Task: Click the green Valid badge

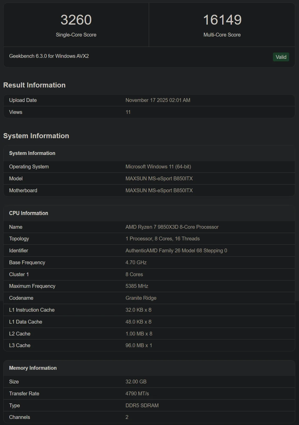Action: pos(281,57)
